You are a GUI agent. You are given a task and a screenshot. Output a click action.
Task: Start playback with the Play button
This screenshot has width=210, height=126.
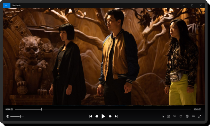(103, 116)
